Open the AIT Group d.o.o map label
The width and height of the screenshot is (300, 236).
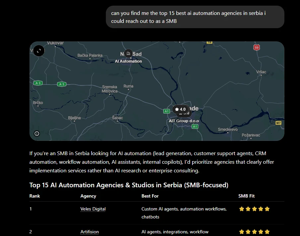click(x=184, y=121)
